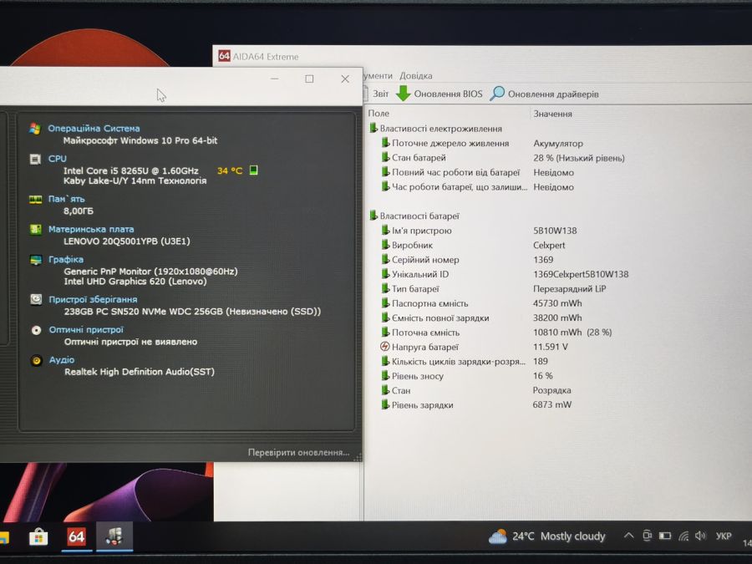This screenshot has height=564, width=752.
Task: Click the value 11.591 V
Action: click(550, 346)
